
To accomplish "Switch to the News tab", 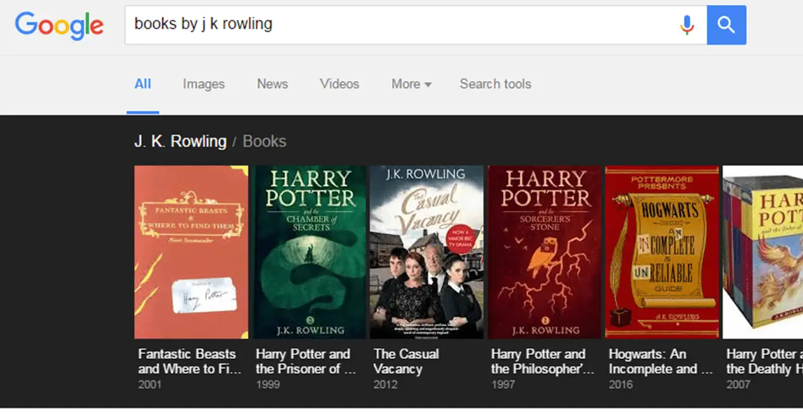I will (x=272, y=84).
